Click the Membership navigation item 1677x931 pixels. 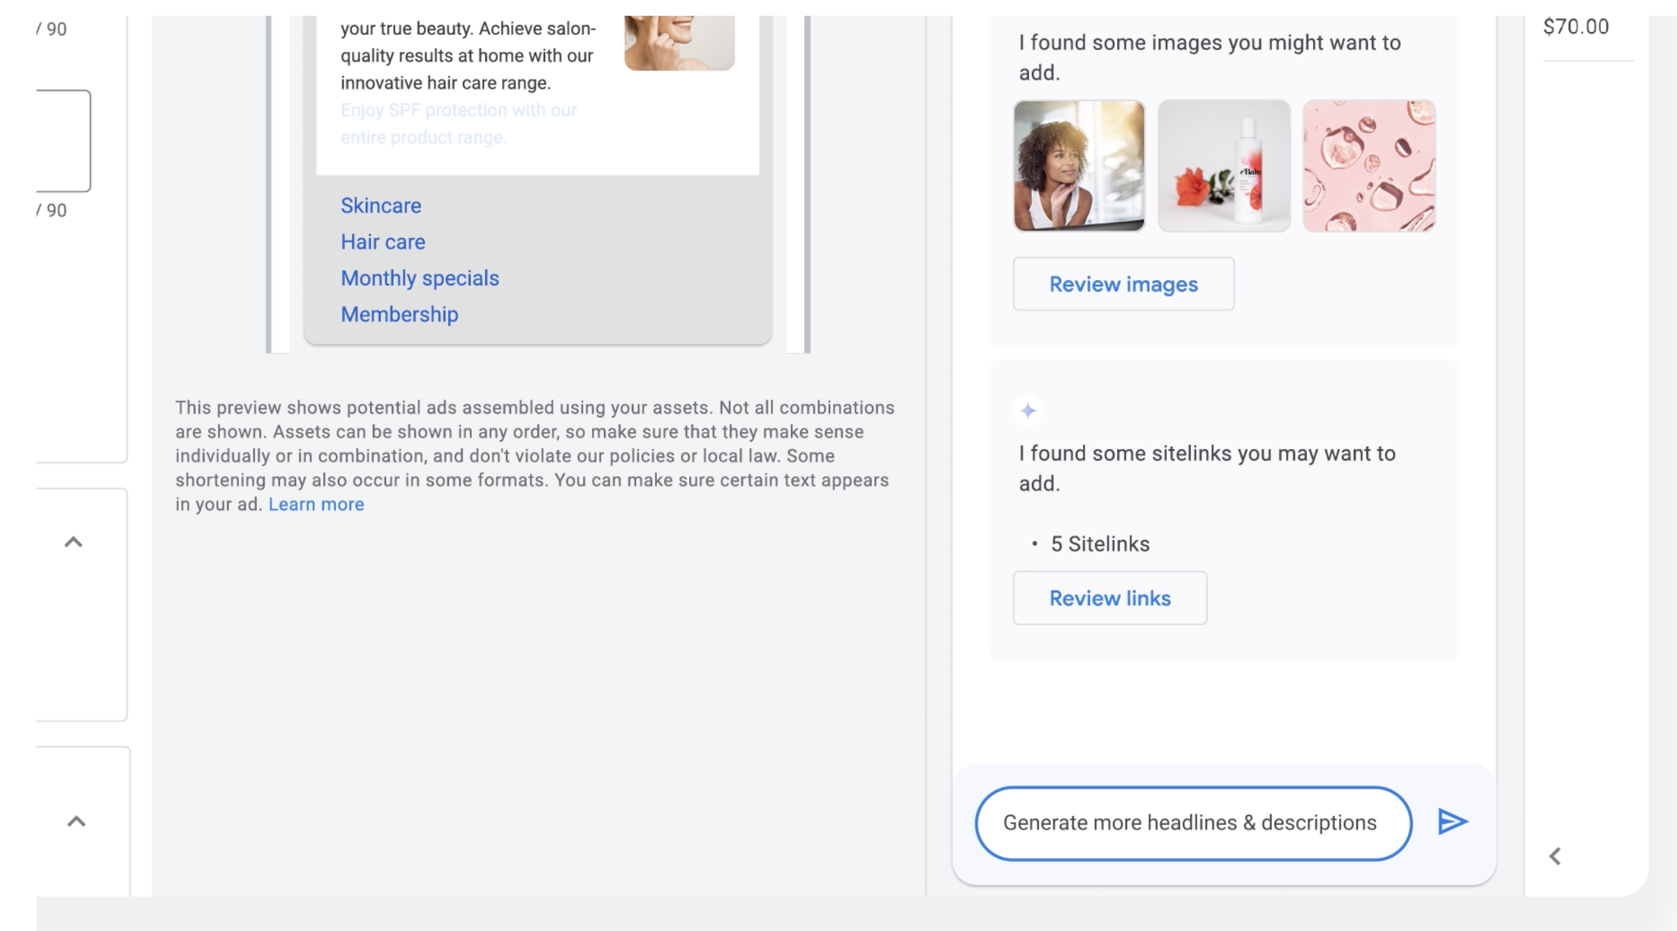coord(399,313)
